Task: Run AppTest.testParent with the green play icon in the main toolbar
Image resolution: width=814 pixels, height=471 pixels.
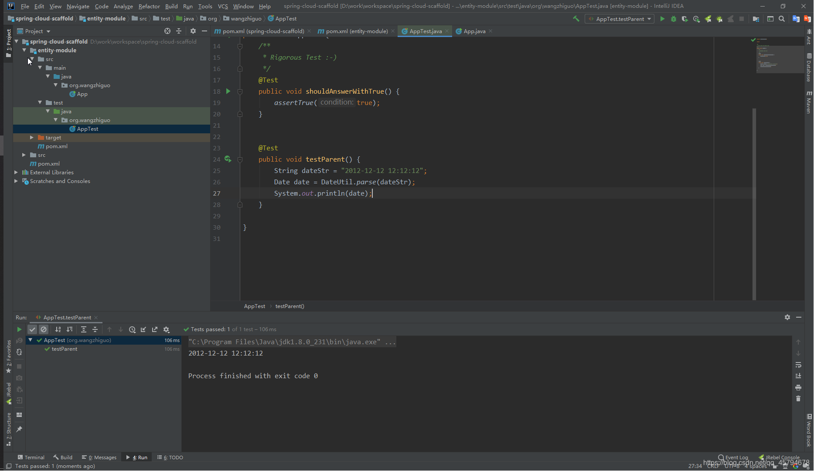Action: [662, 19]
